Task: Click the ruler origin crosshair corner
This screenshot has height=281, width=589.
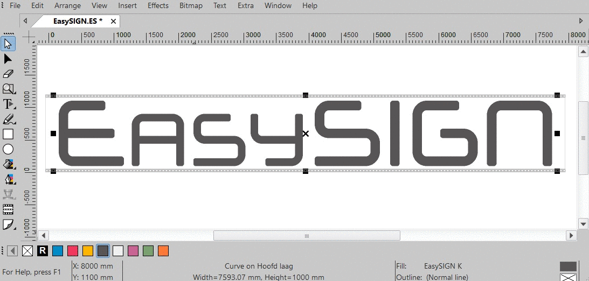Action: (x=29, y=37)
